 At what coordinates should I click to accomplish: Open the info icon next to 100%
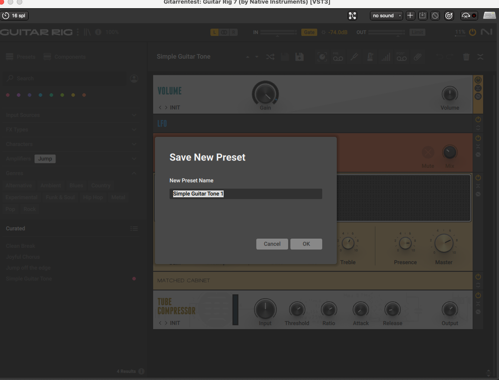pyautogui.click(x=98, y=32)
